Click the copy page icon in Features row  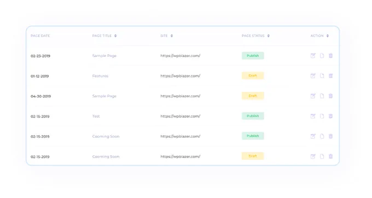tap(322, 75)
